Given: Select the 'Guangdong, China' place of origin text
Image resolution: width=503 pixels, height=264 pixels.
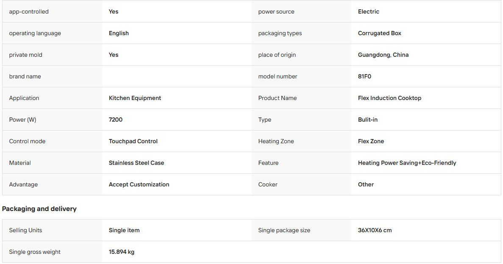Looking at the screenshot, I should point(383,55).
